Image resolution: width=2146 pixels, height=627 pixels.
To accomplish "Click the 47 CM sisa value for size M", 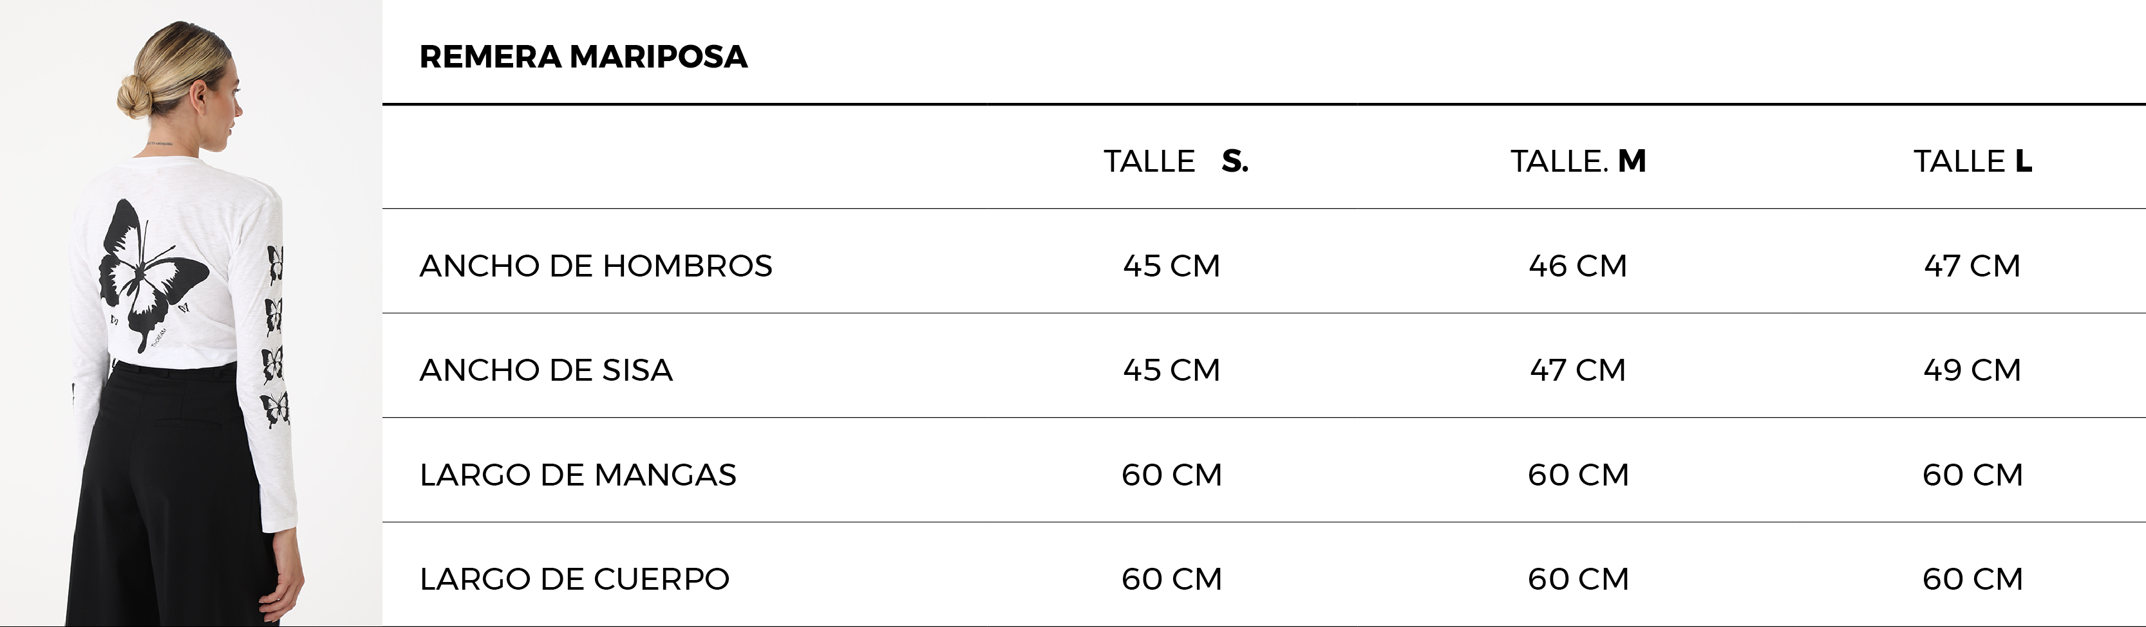I will coord(1578,370).
